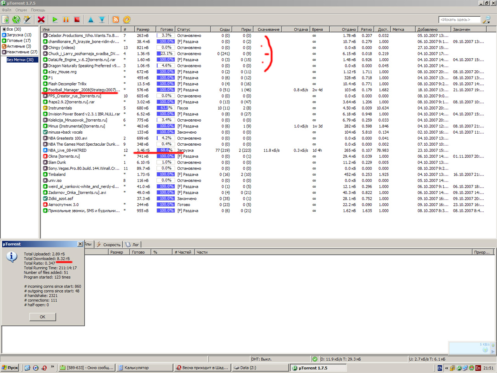The image size is (497, 373).
Task: Sort by the Сиды column header
Action: pyautogui.click(x=221, y=29)
